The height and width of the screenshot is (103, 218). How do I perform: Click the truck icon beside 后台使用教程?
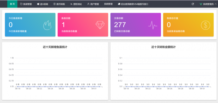pyautogui.click(x=119, y=4)
